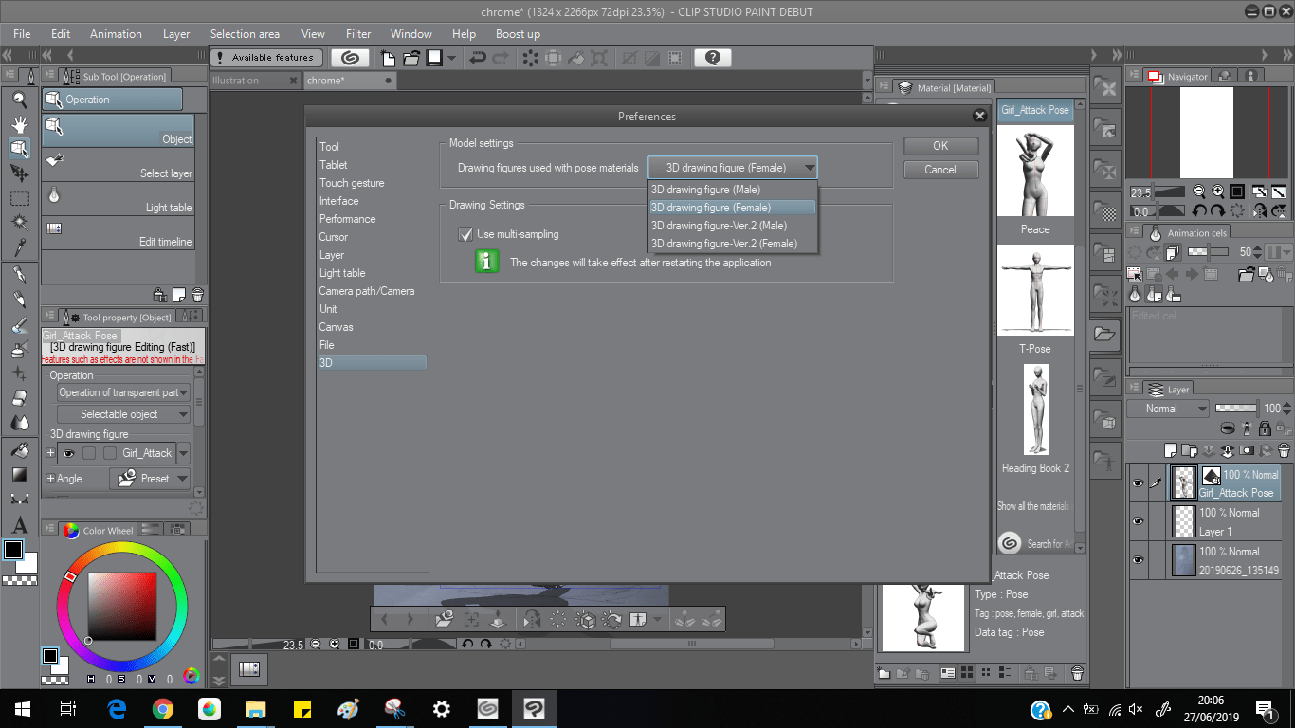1295x728 pixels.
Task: Close the Preferences dialog with X
Action: pyautogui.click(x=980, y=116)
